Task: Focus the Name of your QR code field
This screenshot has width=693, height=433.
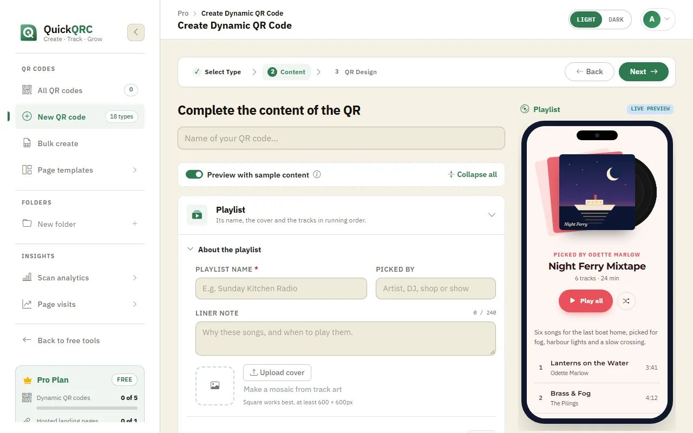Action: pyautogui.click(x=341, y=138)
